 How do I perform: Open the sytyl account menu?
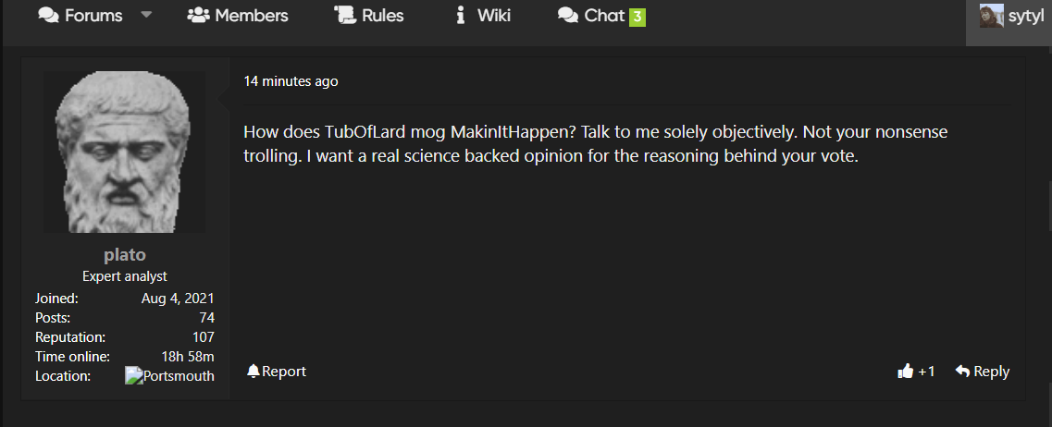point(1011,16)
